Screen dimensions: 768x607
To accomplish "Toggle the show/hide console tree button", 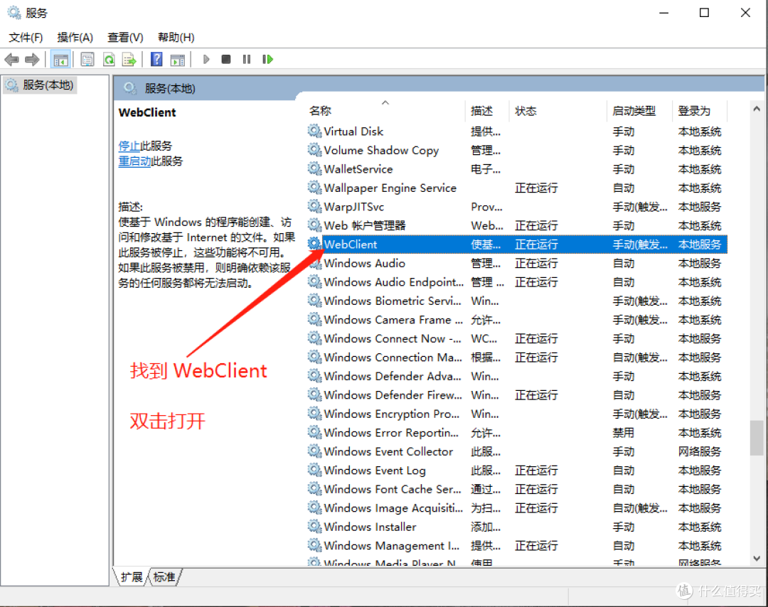I will [x=60, y=60].
